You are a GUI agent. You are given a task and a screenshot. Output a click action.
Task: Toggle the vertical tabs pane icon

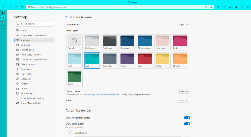pyautogui.click(x=3, y=13)
